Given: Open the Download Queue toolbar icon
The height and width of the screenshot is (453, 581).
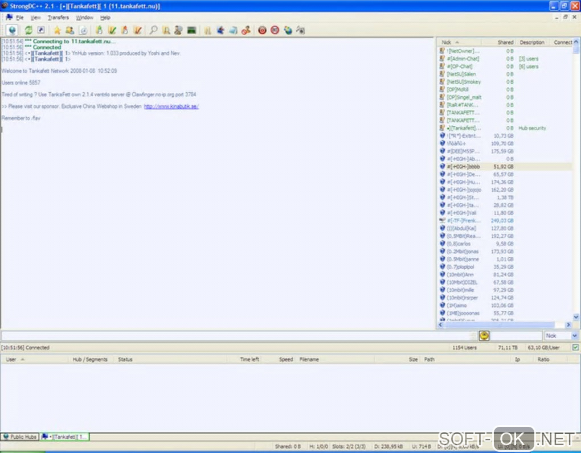Looking at the screenshot, I should pyautogui.click(x=99, y=30).
